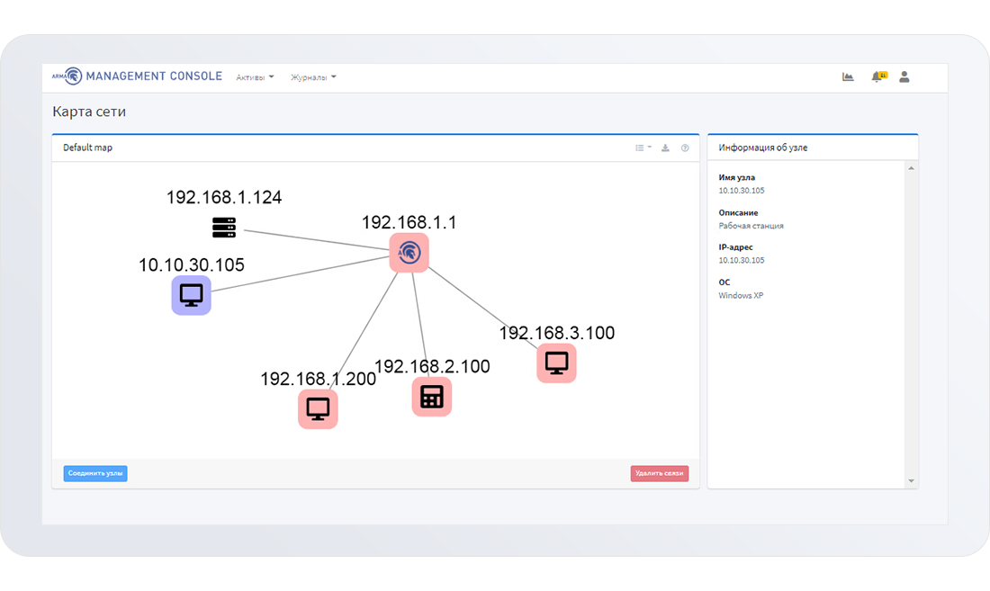Image resolution: width=990 pixels, height=591 pixels.
Task: Click the Удалить связи button
Action: pos(659,473)
